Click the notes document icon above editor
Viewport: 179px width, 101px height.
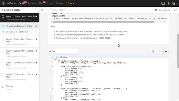tap(153, 51)
